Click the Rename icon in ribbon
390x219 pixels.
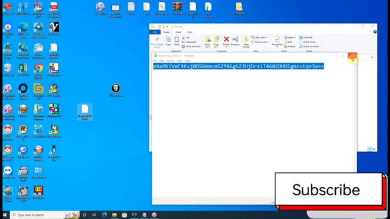tap(235, 41)
